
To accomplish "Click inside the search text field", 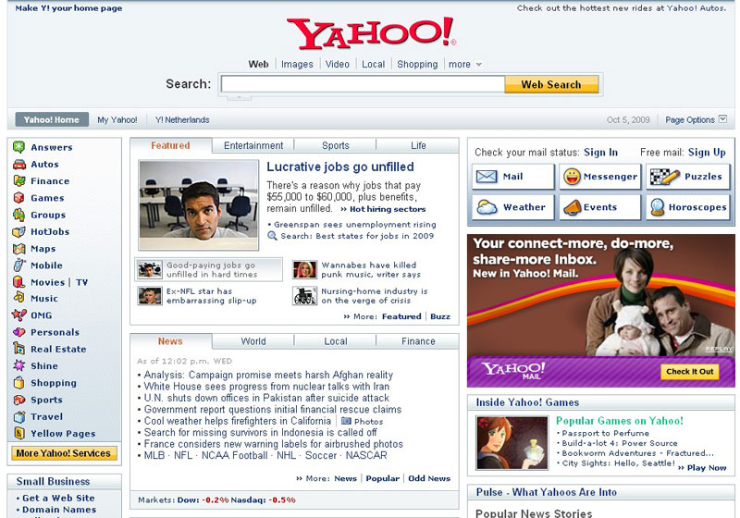I will click(x=361, y=84).
